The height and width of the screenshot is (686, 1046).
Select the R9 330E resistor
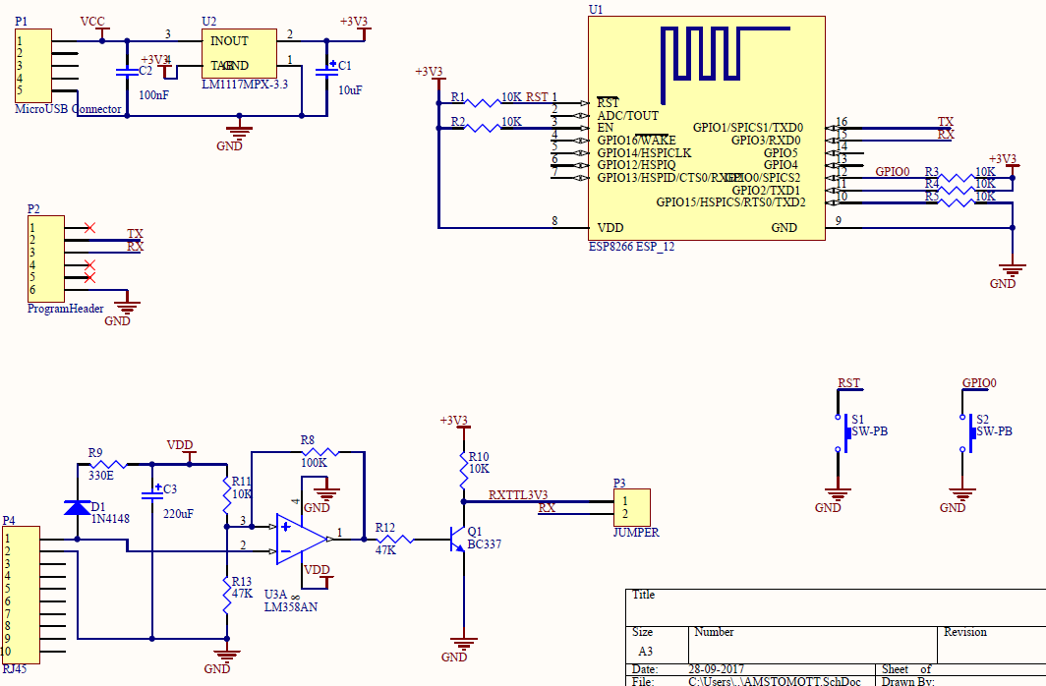[x=104, y=464]
